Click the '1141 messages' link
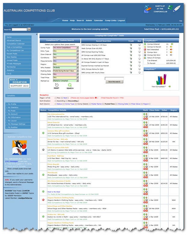187x236 pixels. pos(11,161)
